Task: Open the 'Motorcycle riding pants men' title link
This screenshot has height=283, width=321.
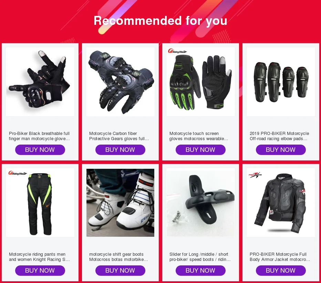Action: (x=39, y=257)
